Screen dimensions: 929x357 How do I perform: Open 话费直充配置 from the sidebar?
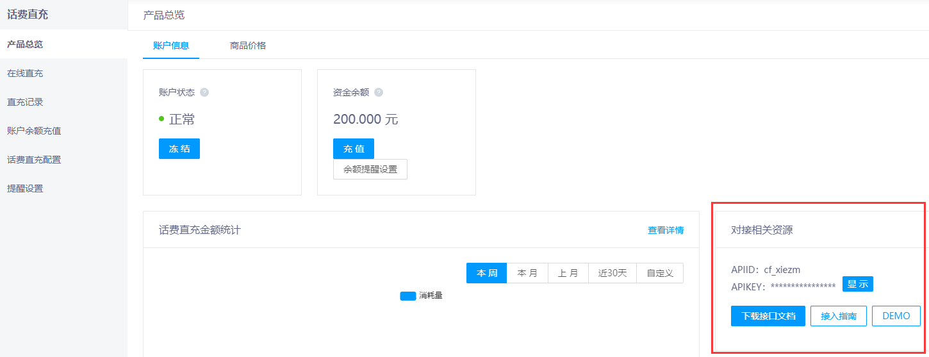pyautogui.click(x=34, y=160)
